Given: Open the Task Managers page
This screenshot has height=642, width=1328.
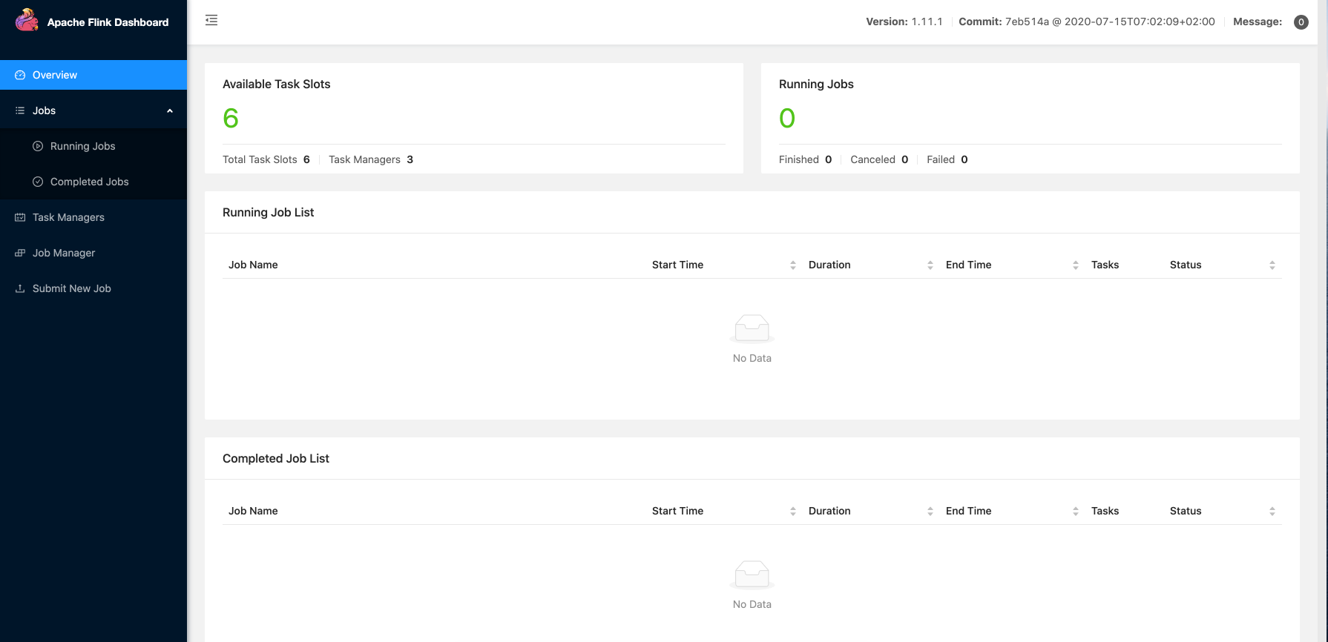Looking at the screenshot, I should pos(68,217).
